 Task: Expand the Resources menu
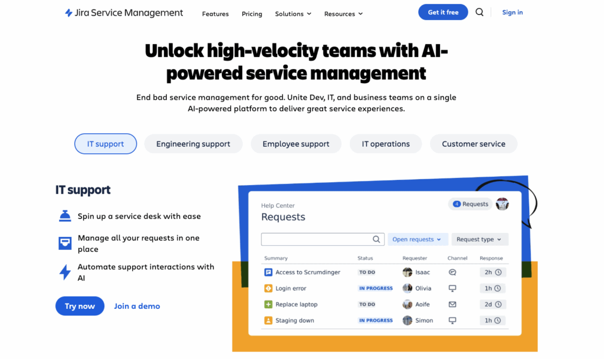tap(343, 14)
